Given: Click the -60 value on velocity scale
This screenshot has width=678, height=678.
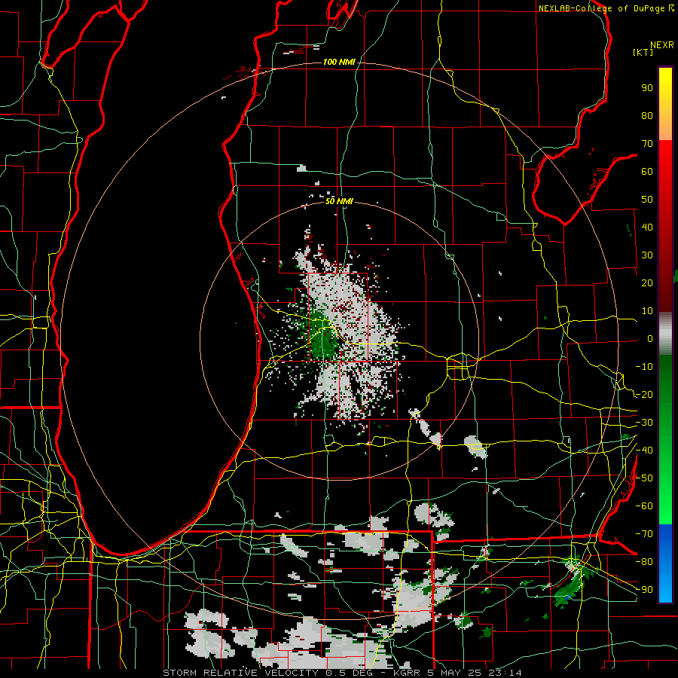Looking at the screenshot, I should 644,506.
